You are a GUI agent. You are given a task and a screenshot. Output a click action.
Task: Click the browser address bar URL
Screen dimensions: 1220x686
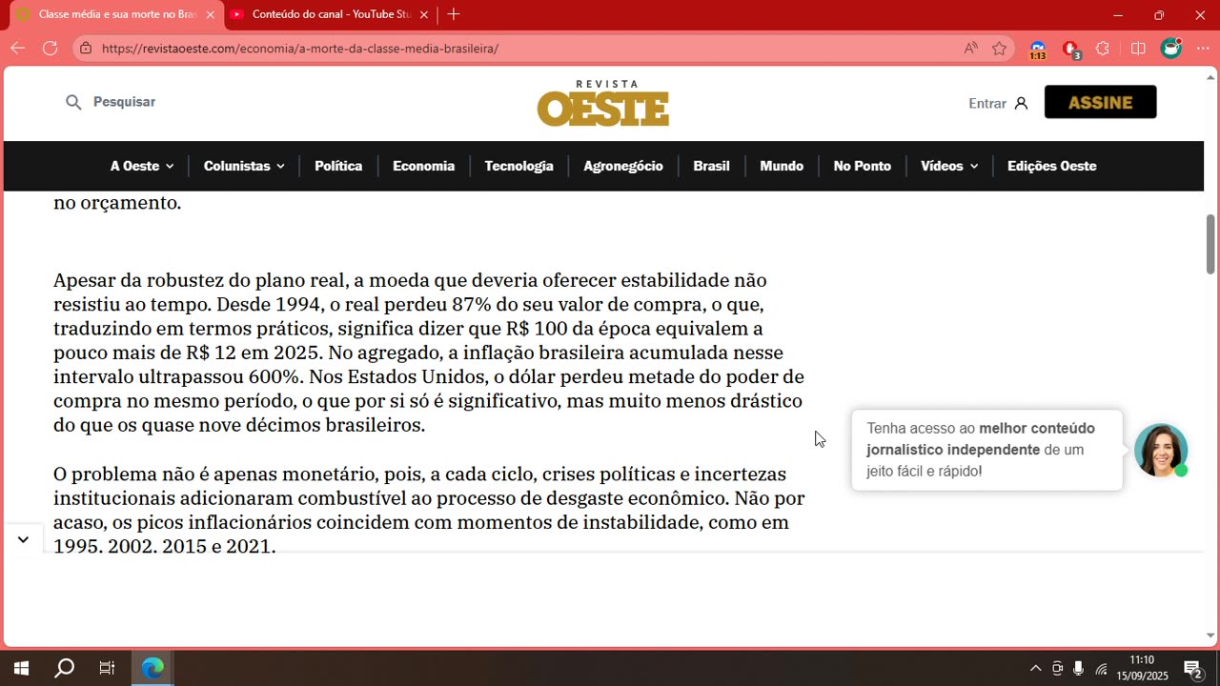coord(300,49)
